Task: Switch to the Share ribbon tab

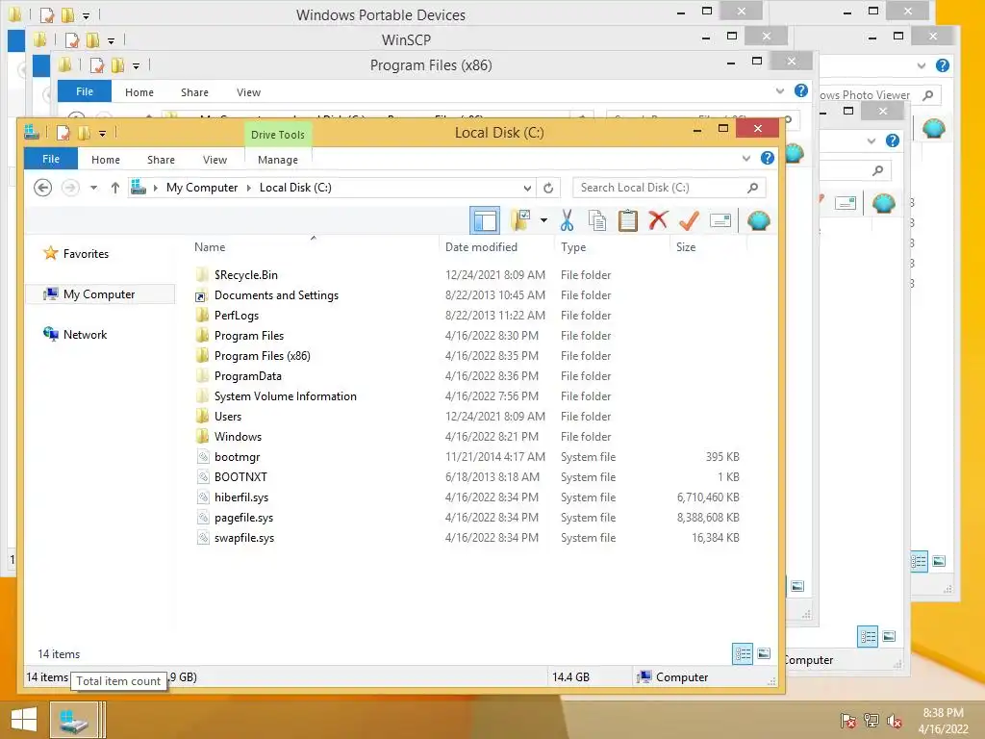Action: (161, 160)
